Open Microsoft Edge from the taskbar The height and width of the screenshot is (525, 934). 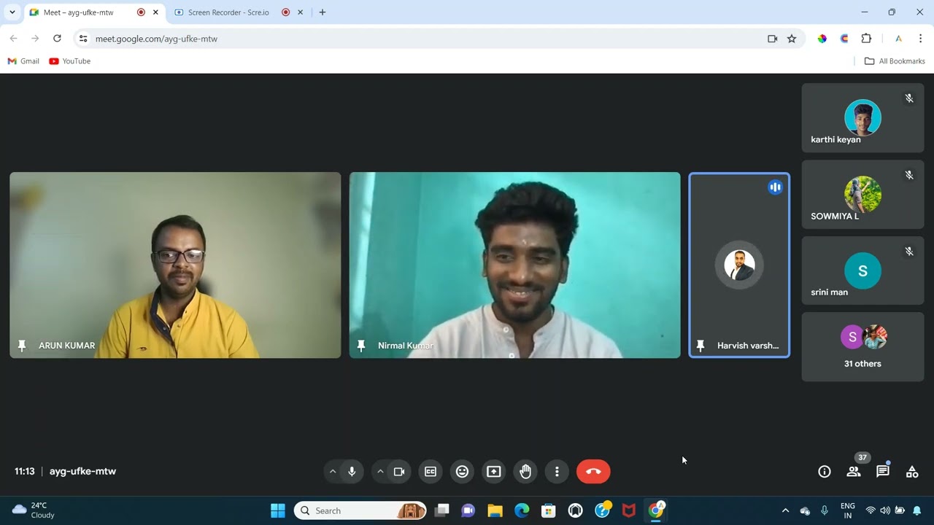click(x=522, y=510)
